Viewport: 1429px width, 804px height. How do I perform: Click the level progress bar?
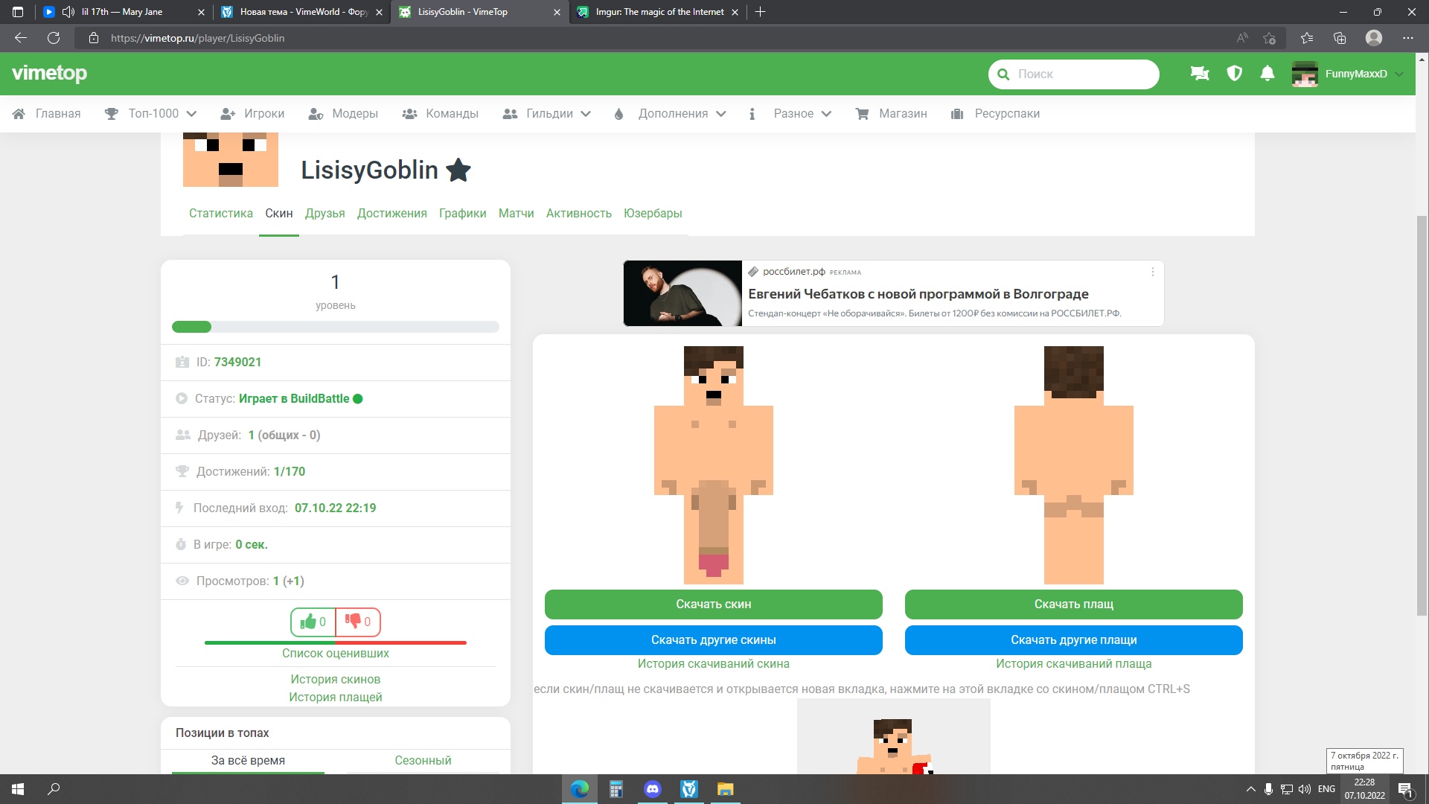tap(335, 327)
